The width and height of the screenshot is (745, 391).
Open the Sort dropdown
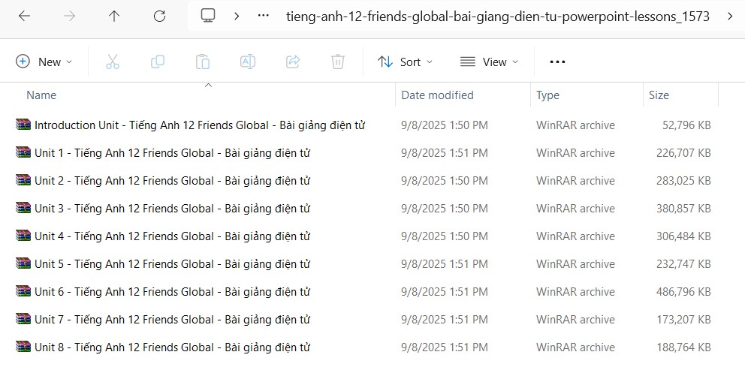tap(406, 62)
